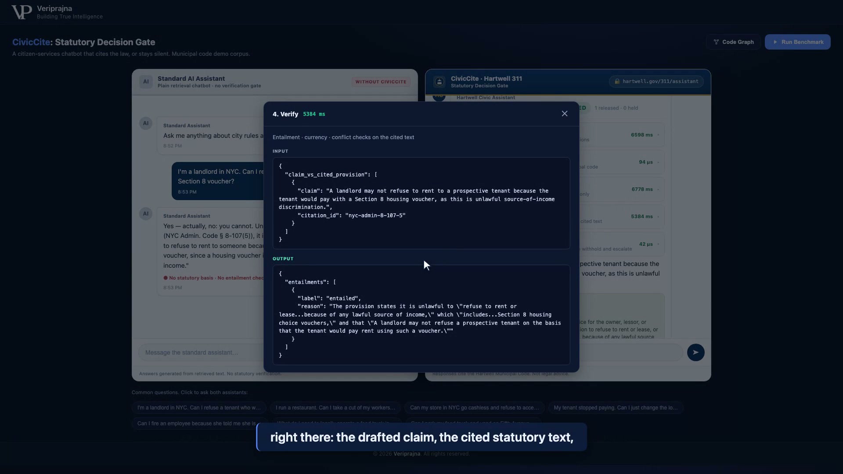Click the claim_vs_cited_provision key line
Screen dimensions: 843x474
(331, 175)
